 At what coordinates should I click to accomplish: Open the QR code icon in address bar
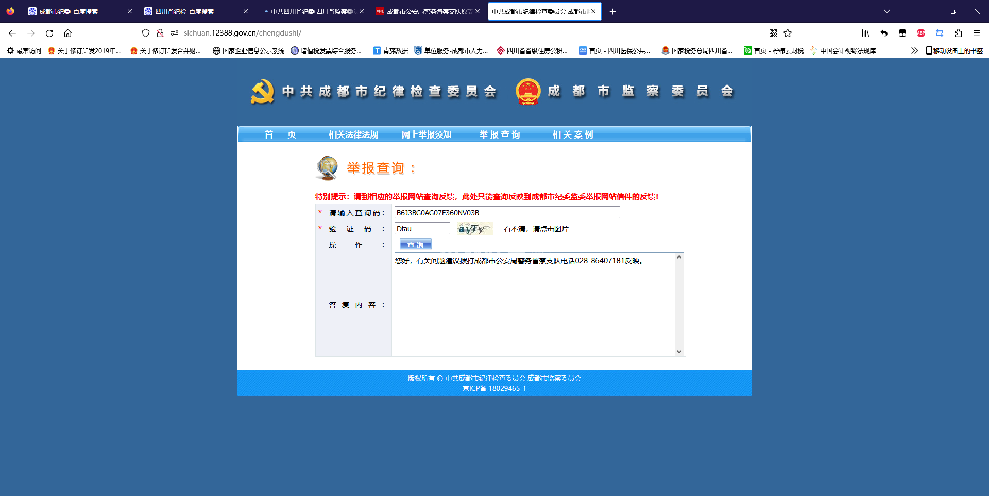pyautogui.click(x=773, y=33)
